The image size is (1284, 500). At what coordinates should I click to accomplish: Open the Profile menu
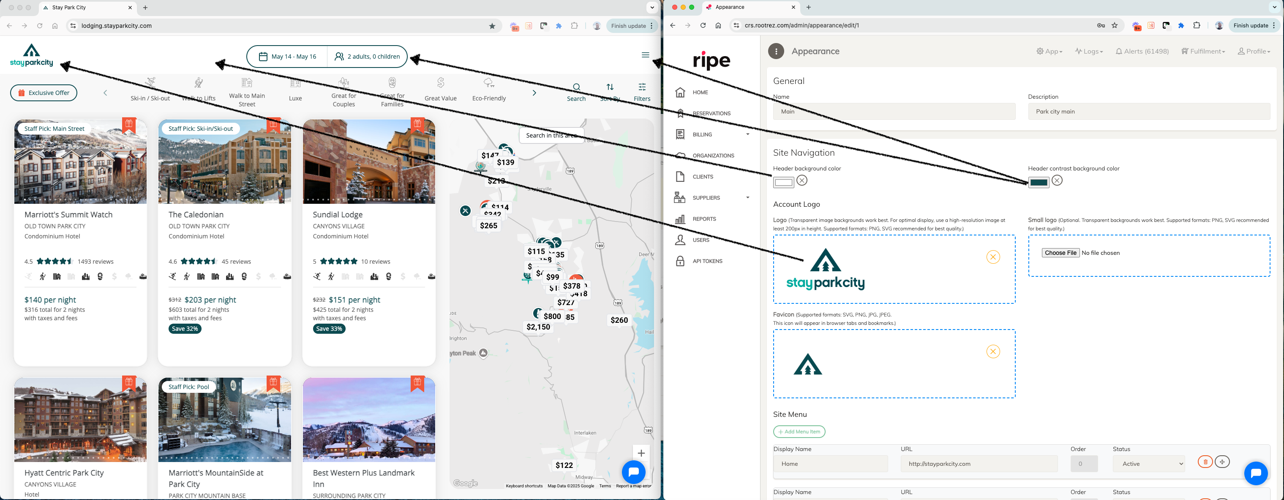(x=1254, y=51)
